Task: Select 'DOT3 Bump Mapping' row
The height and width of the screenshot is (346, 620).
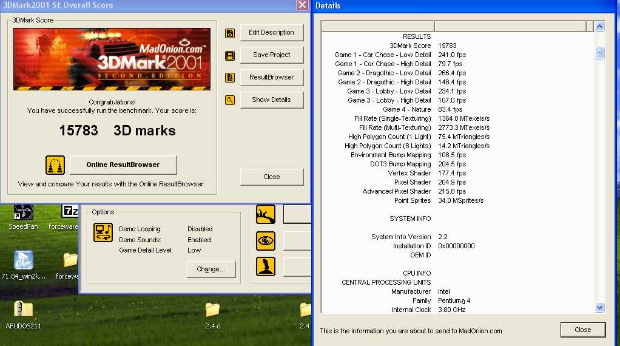Action: click(x=457, y=164)
